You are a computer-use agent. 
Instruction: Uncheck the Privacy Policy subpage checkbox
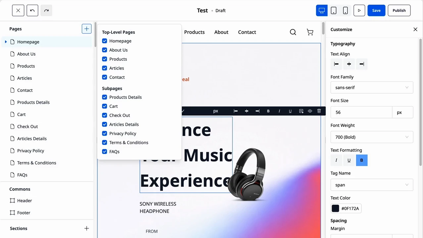(x=105, y=134)
